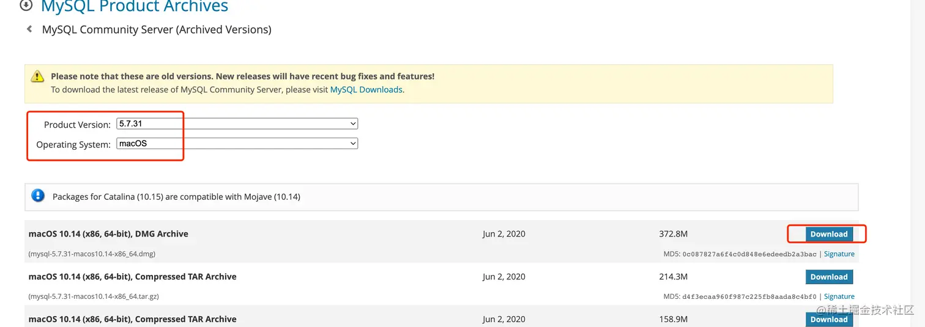This screenshot has height=327, width=925.
Task: Click the yellow warning triangle icon
Action: click(38, 76)
